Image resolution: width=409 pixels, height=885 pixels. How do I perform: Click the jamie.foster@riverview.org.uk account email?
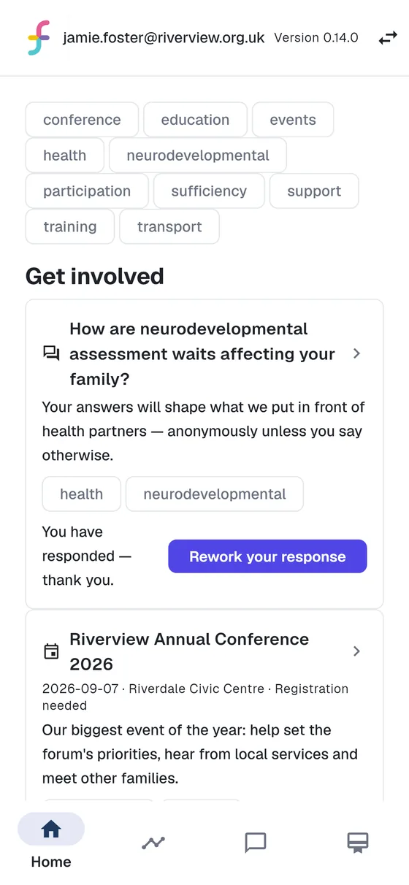[x=164, y=38]
